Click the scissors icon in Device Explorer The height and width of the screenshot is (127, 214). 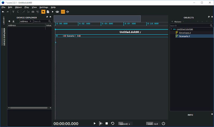[x=13, y=21]
